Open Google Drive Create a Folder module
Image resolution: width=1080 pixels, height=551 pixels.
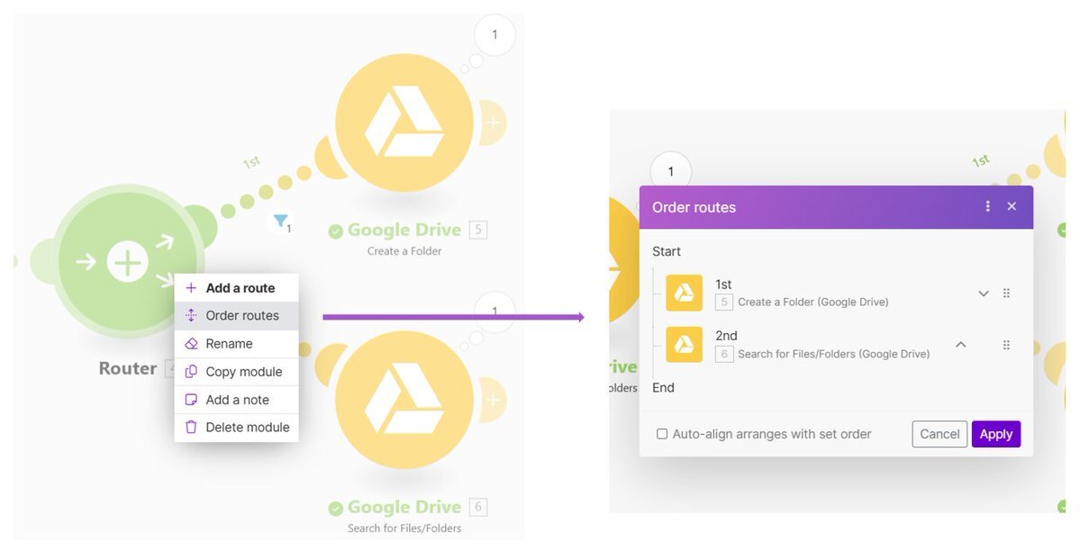[x=404, y=122]
